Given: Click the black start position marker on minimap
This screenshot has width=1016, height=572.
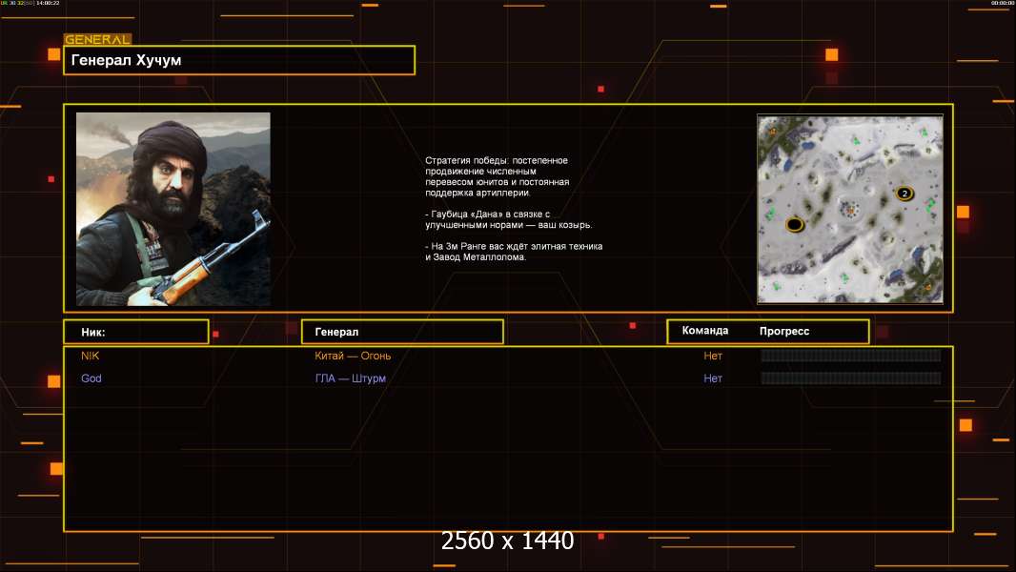Looking at the screenshot, I should (x=794, y=224).
